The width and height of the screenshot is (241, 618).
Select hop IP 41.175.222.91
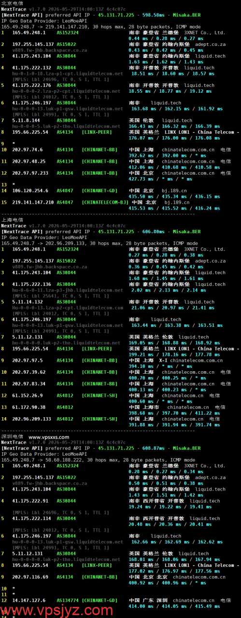[x=30, y=501]
